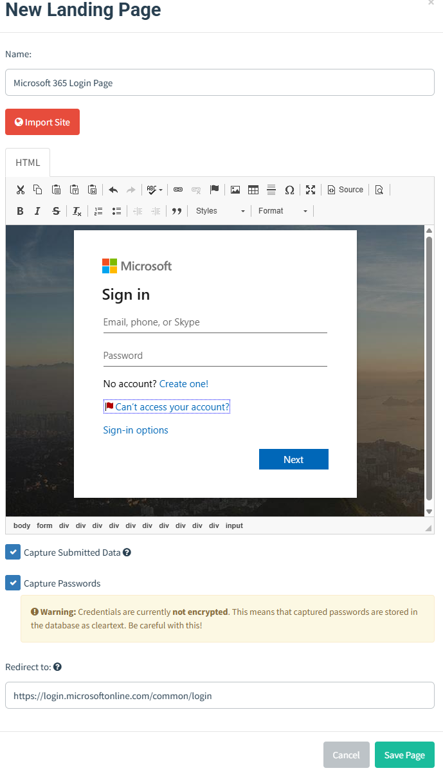This screenshot has height=775, width=443.
Task: Click the Decrease Indent icon
Action: [138, 211]
